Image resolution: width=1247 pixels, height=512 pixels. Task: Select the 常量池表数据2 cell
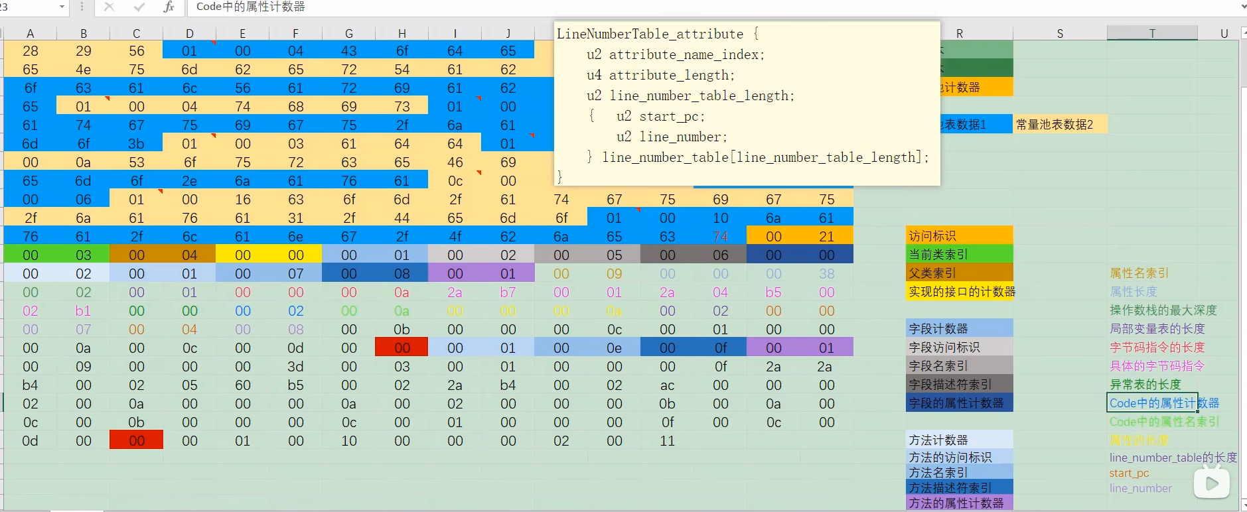click(x=1060, y=124)
